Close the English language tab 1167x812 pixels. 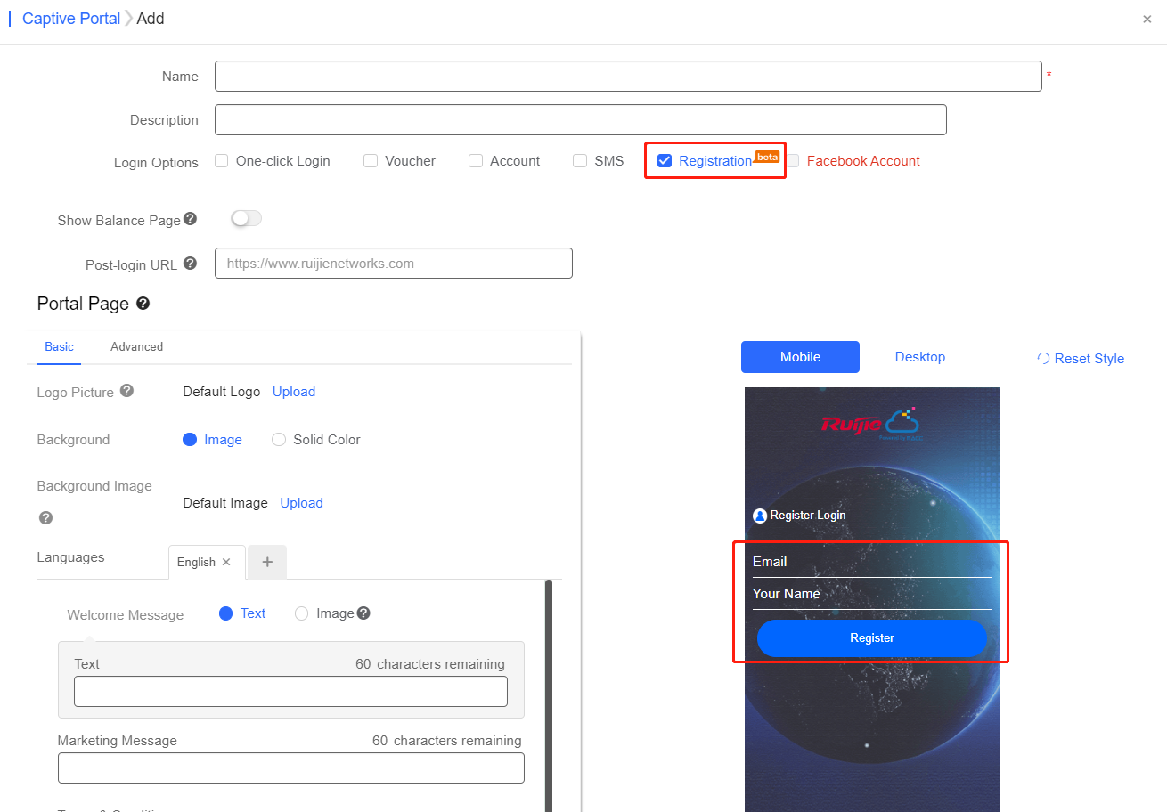pos(226,562)
